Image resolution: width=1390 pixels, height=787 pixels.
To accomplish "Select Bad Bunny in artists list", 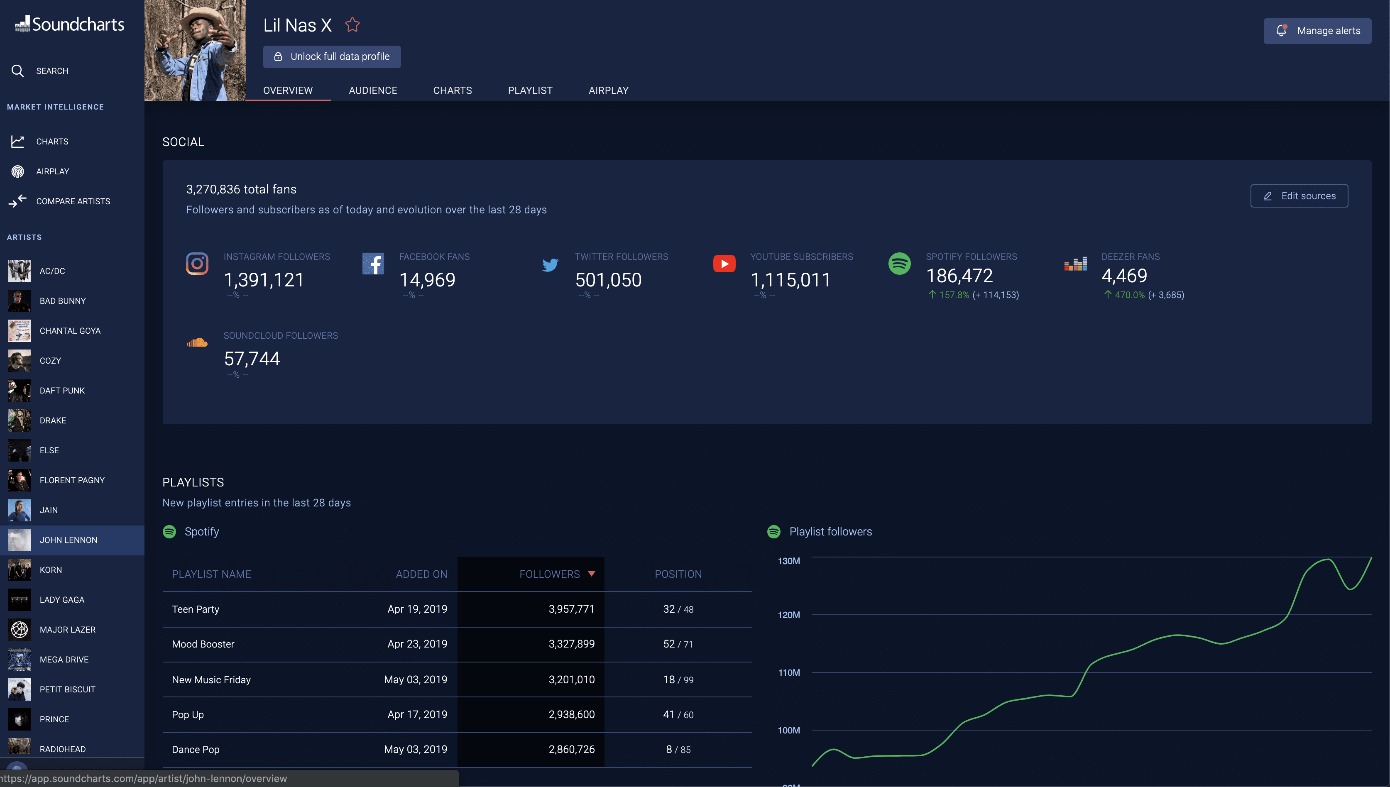I will tap(72, 301).
